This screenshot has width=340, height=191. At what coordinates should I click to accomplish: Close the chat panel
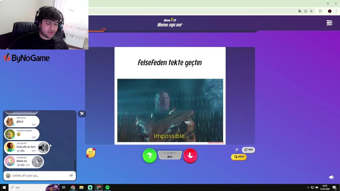pyautogui.click(x=82, y=114)
